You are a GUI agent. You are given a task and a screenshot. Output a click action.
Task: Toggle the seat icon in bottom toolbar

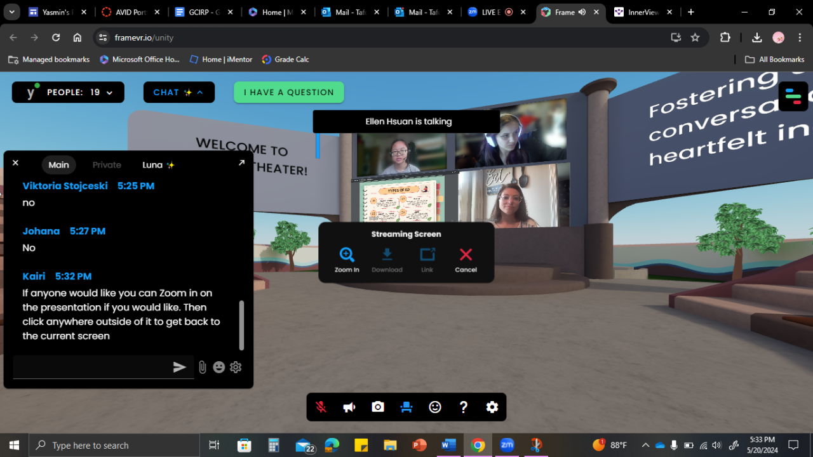(406, 407)
